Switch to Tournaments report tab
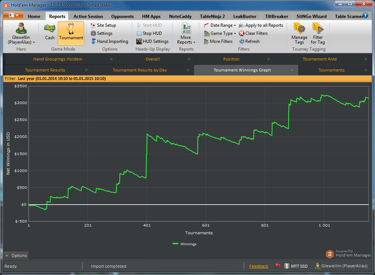Screen dimensions: 375x275 (x=331, y=70)
